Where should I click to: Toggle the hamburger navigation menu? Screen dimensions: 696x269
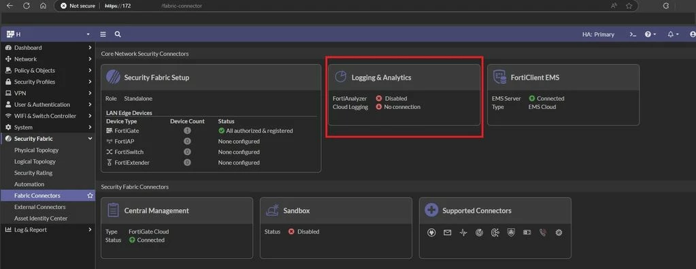click(x=103, y=34)
